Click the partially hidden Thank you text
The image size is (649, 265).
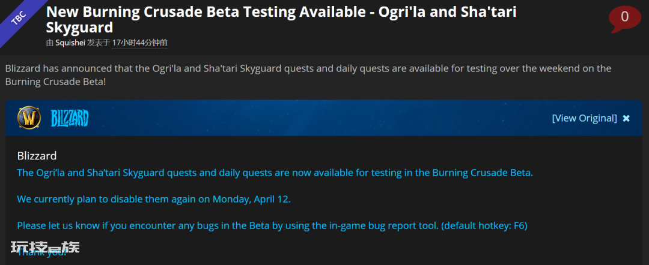coord(41,252)
